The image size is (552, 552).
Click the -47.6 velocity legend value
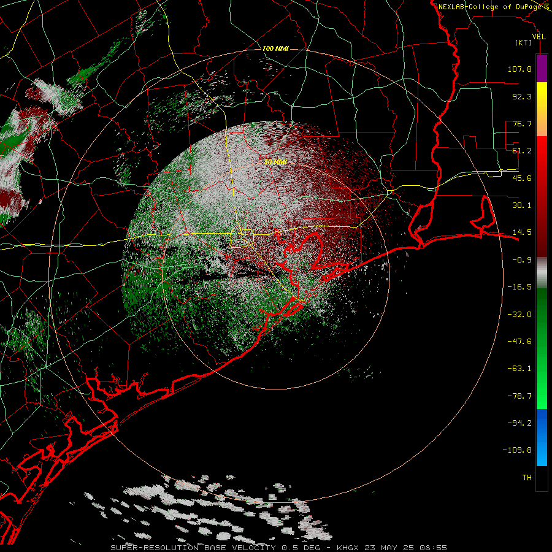click(519, 342)
